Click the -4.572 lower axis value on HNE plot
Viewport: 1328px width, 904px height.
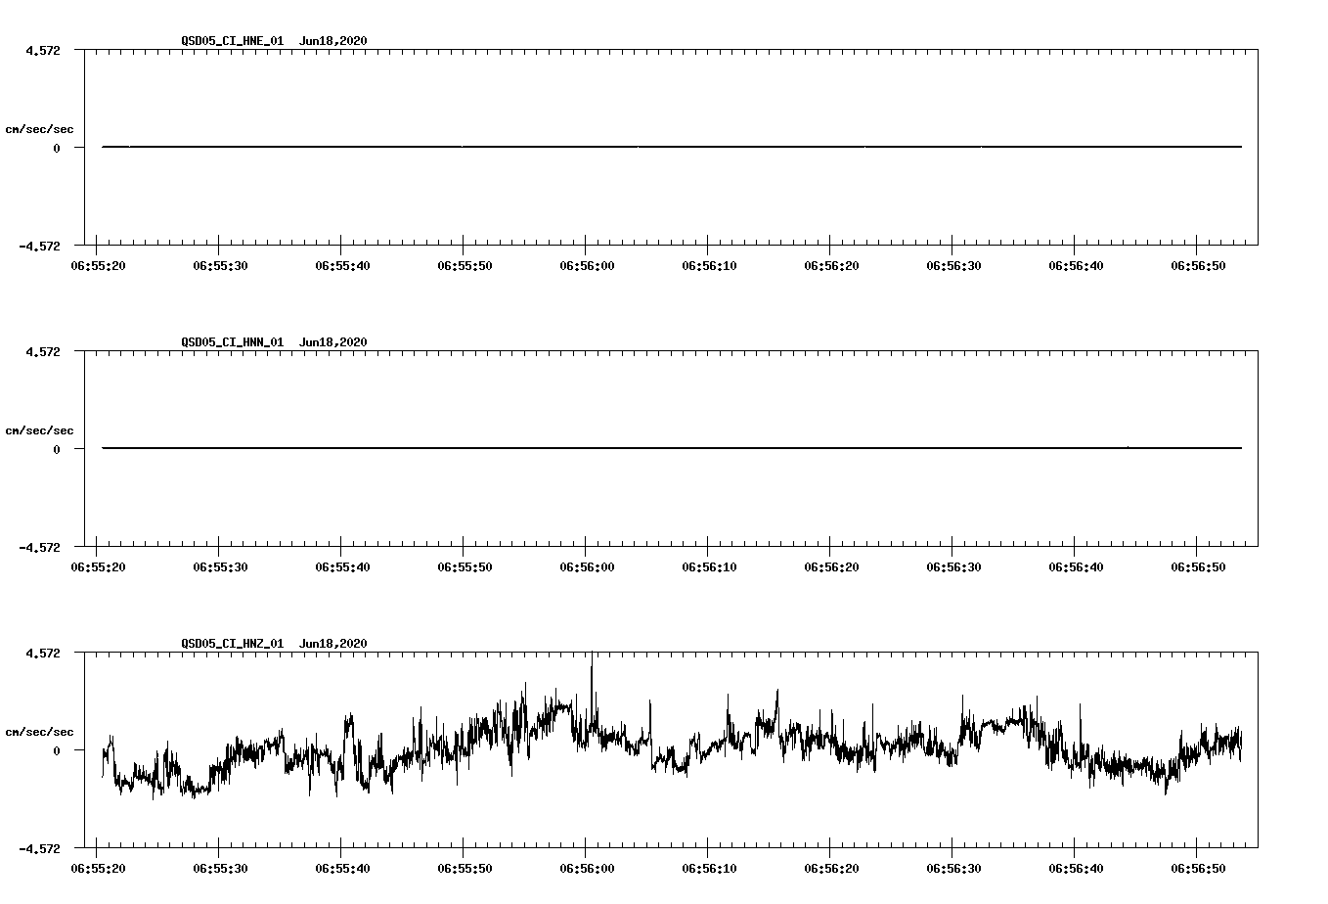tap(40, 247)
